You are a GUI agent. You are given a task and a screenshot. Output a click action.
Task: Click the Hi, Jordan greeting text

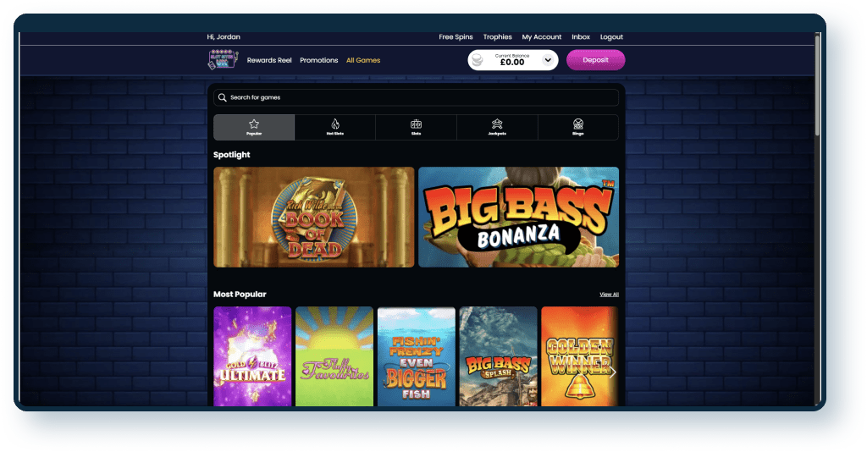pos(224,37)
